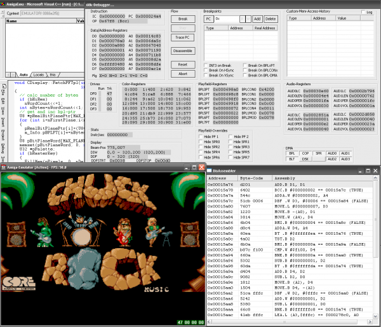381x327 pixels.
Task: Click the PC value field in Instruction group
Action: click(148, 17)
